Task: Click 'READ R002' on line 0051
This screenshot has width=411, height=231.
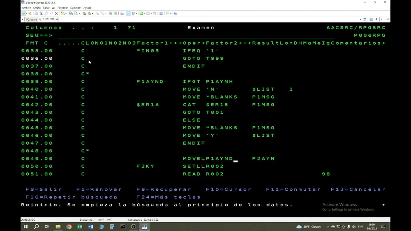Action: click(x=203, y=174)
